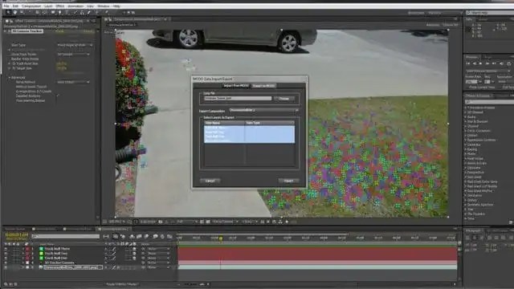Toggle loop option in Preview panel
Screen dimensions: 514x289
(x=508, y=63)
